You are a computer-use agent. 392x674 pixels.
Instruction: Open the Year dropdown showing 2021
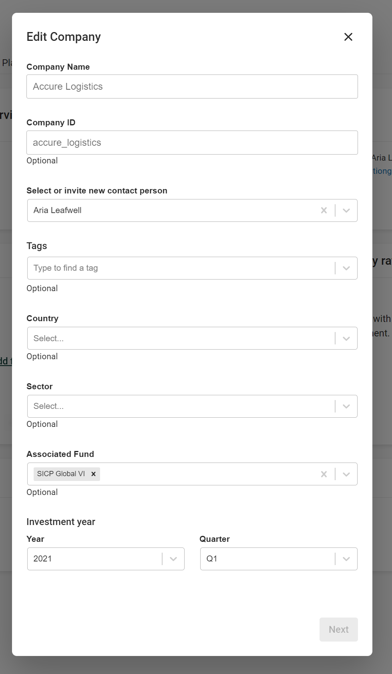coord(173,559)
